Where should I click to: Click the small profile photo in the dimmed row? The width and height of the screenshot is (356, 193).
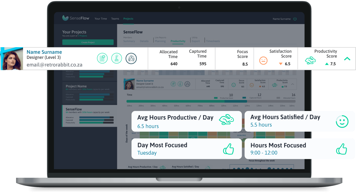[x=129, y=84]
